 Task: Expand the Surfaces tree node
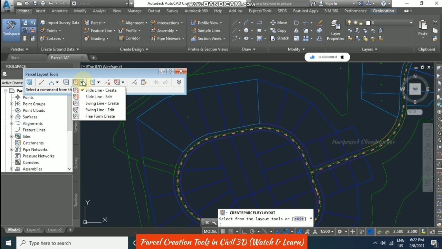[11, 117]
